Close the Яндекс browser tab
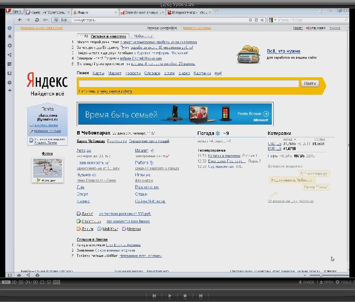This screenshot has height=302, width=355. pyautogui.click(x=116, y=12)
